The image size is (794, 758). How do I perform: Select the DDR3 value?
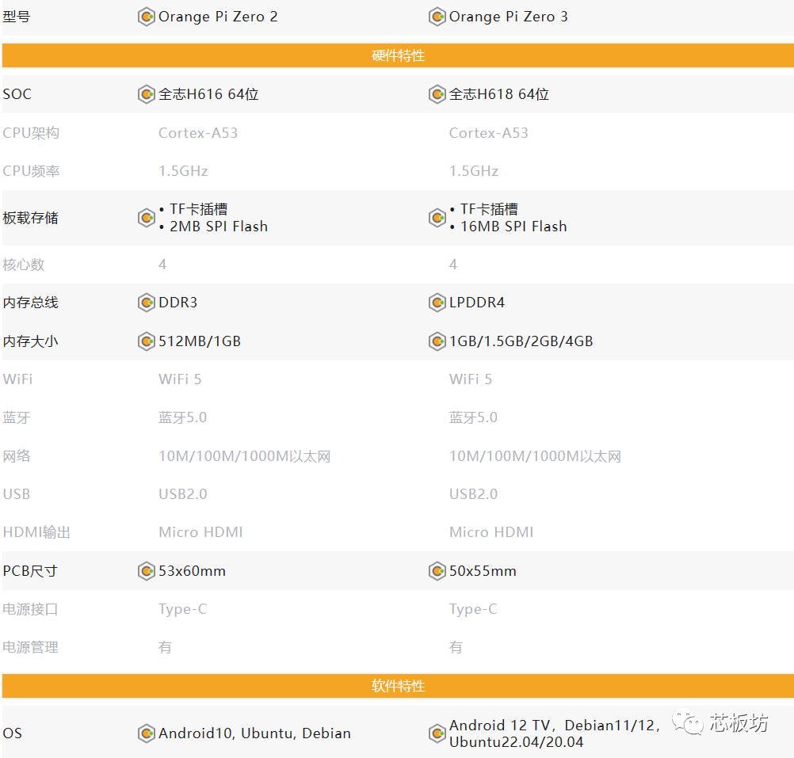[x=178, y=303]
